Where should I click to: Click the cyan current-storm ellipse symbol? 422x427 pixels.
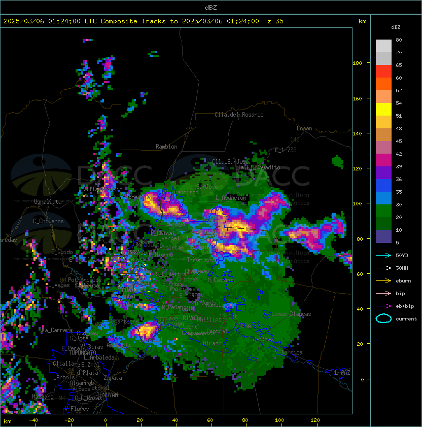pos(383,318)
